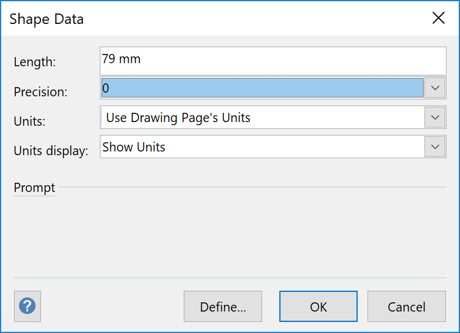The image size is (460, 333).
Task: Open the Units display dropdown arrow
Action: tap(435, 147)
